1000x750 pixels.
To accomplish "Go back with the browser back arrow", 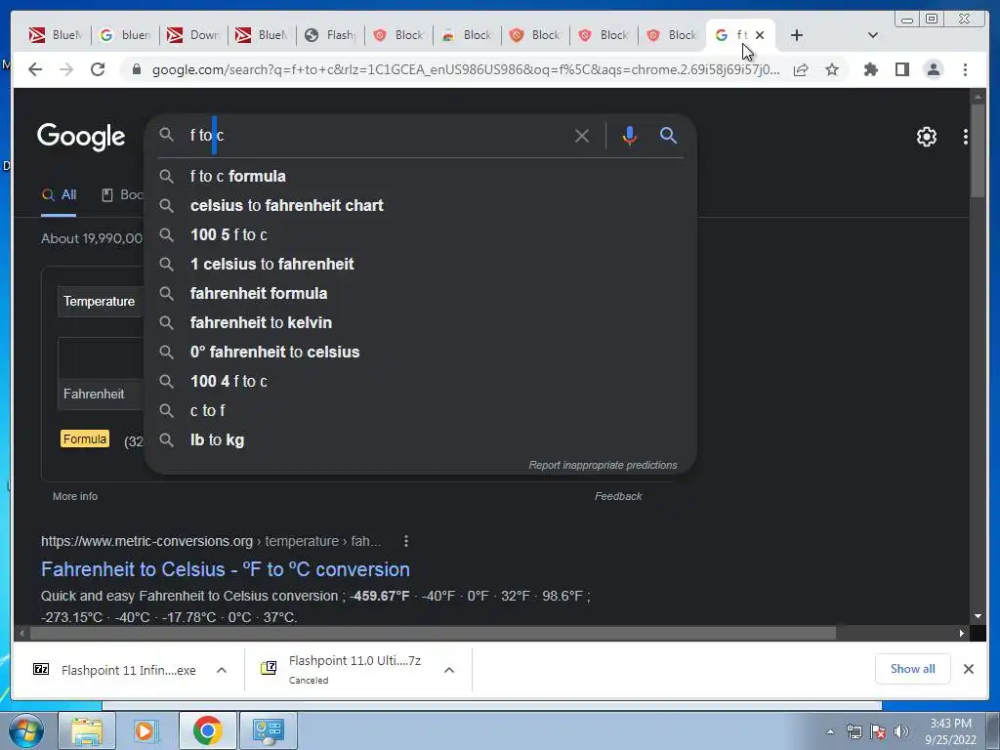I will coord(35,69).
